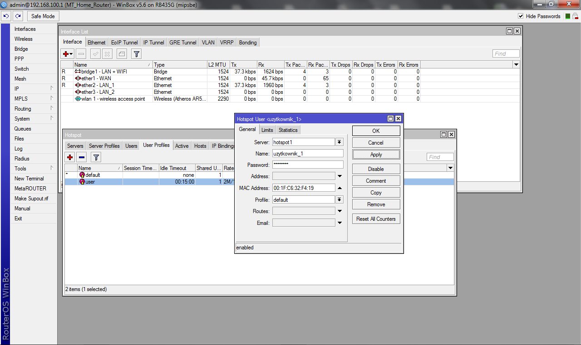
Task: Collapse the MAC Address field arrow
Action: [x=340, y=188]
